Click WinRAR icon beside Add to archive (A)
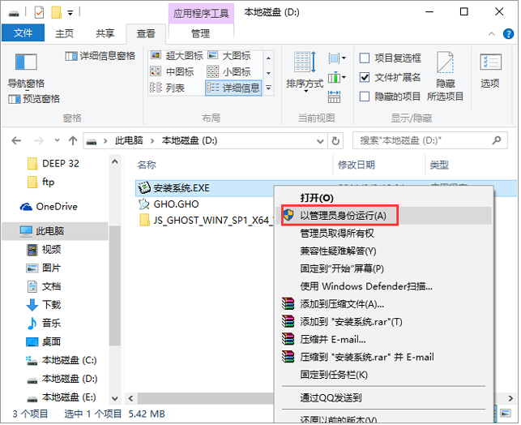 click(x=288, y=304)
